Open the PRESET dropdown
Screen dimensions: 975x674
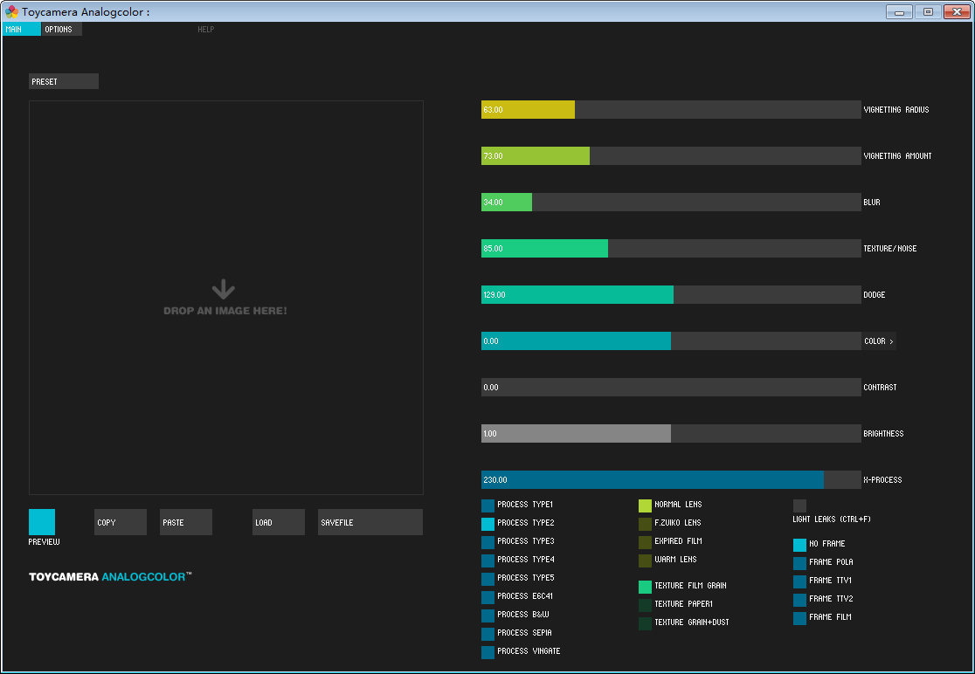pos(64,81)
